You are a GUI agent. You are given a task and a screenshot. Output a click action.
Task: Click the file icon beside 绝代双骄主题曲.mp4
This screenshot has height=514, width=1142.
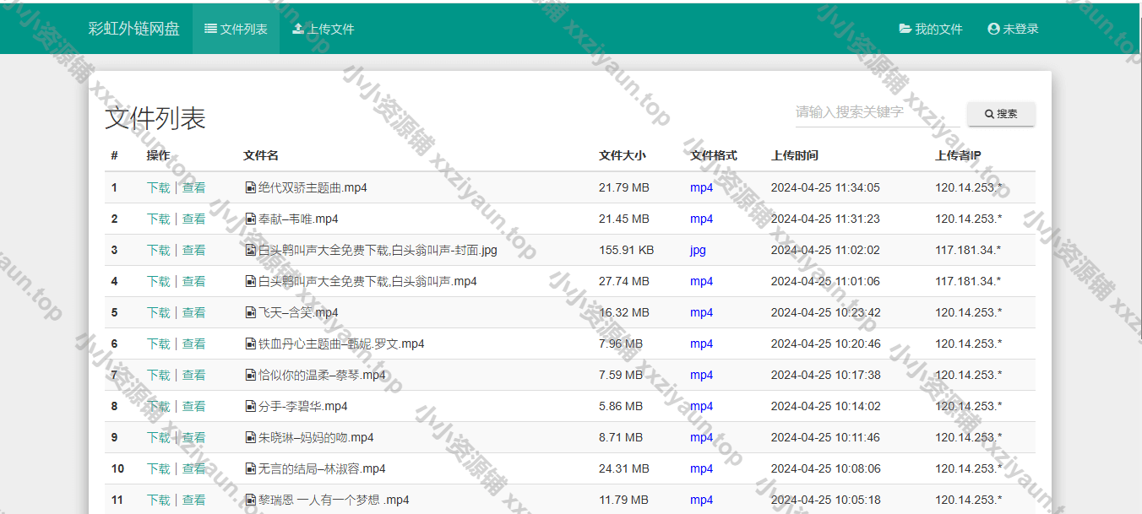250,187
